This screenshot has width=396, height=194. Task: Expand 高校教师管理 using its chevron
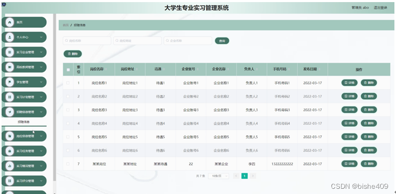pyautogui.click(x=41, y=67)
